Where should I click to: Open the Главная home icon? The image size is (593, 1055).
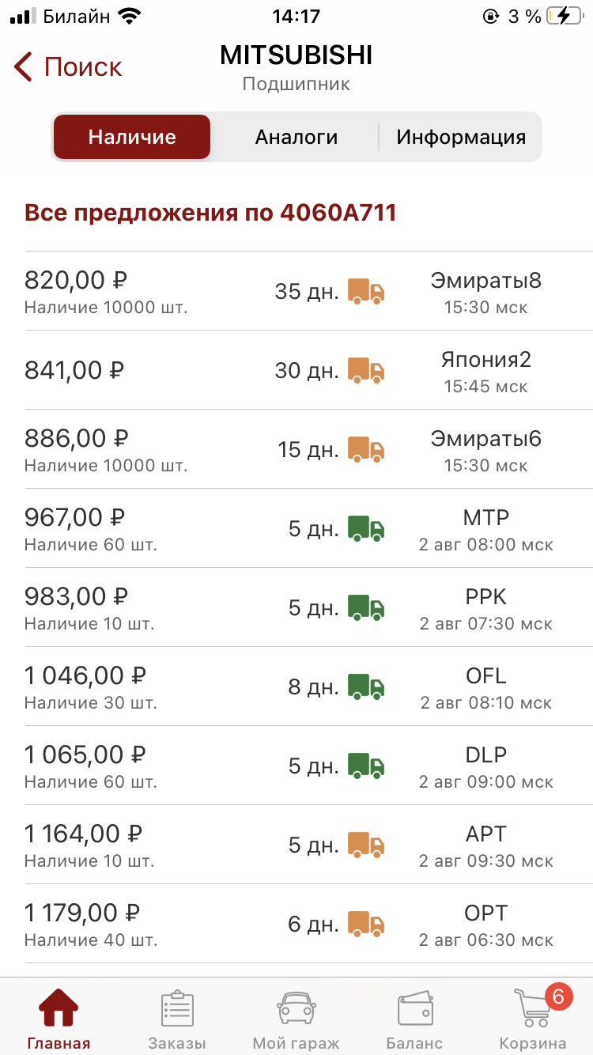point(59,1008)
